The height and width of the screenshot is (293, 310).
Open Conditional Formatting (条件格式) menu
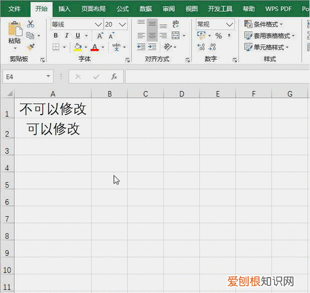pos(263,24)
